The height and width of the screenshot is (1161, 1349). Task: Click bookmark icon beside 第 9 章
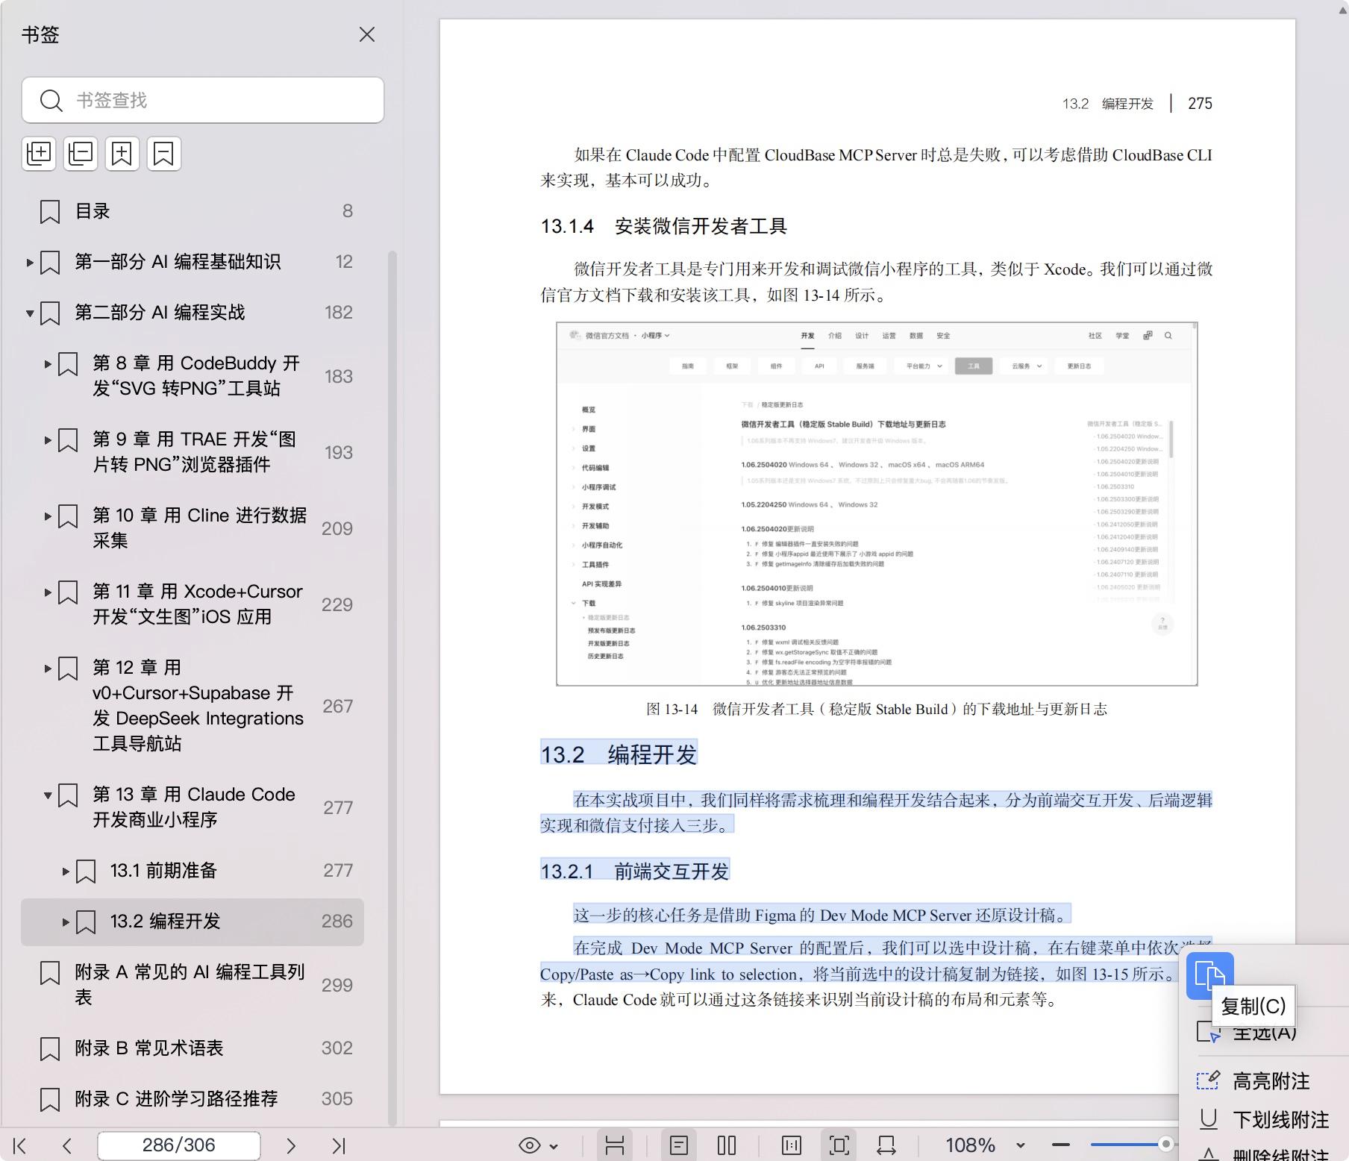coord(68,440)
